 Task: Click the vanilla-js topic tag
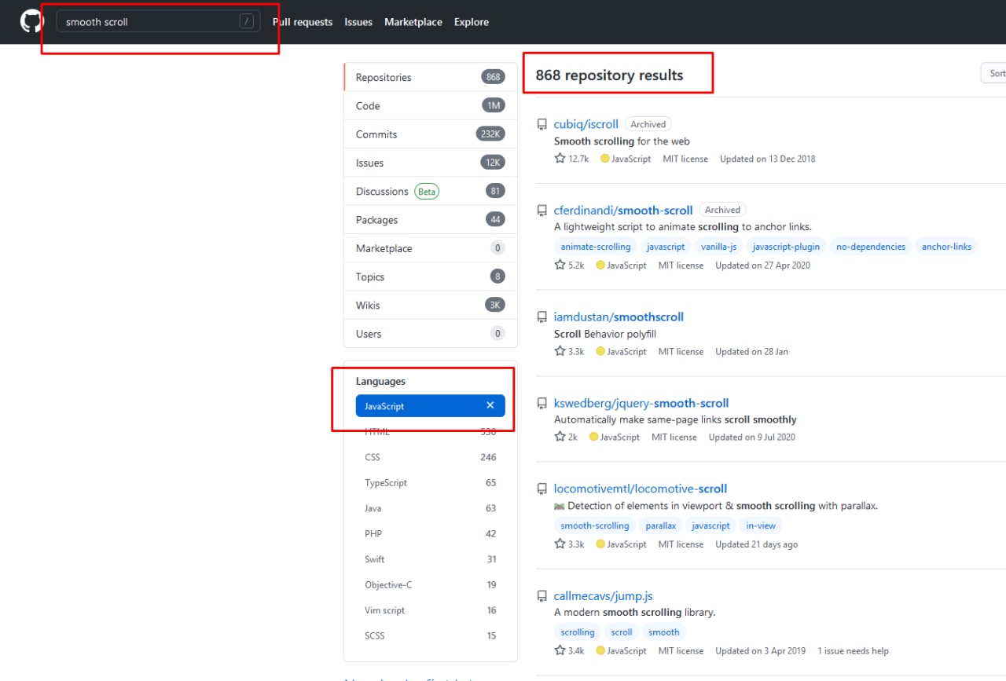point(719,247)
